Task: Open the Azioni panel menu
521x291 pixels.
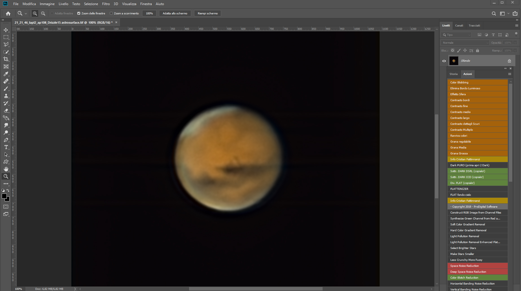Action: [x=510, y=74]
